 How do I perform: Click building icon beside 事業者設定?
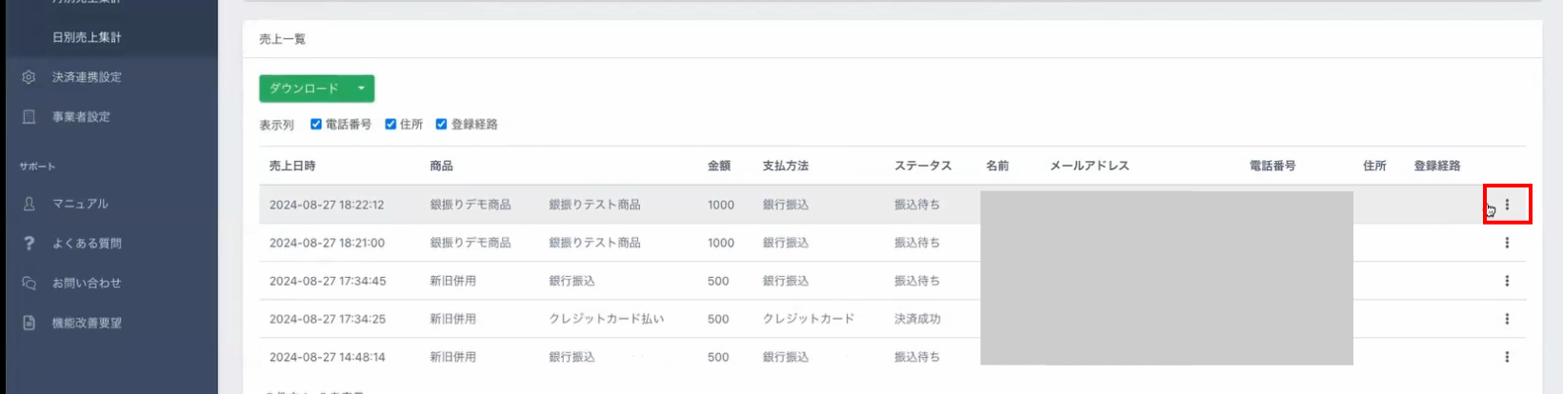[29, 117]
